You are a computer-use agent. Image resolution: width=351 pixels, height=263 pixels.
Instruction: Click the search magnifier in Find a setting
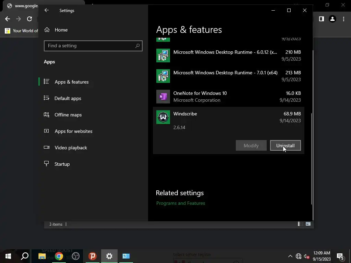pos(137,46)
